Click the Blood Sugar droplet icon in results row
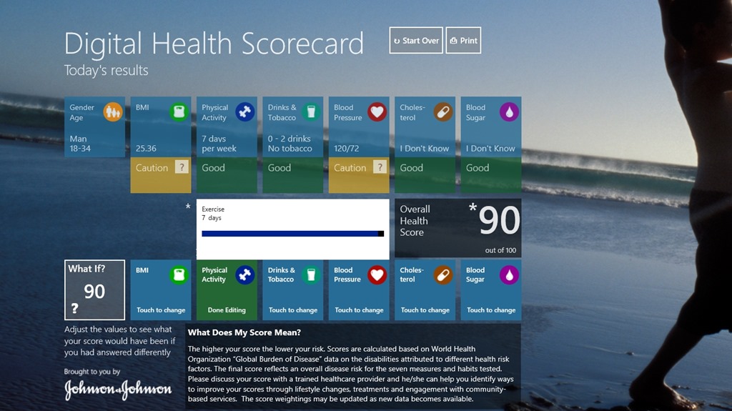The width and height of the screenshot is (732, 411). point(509,112)
